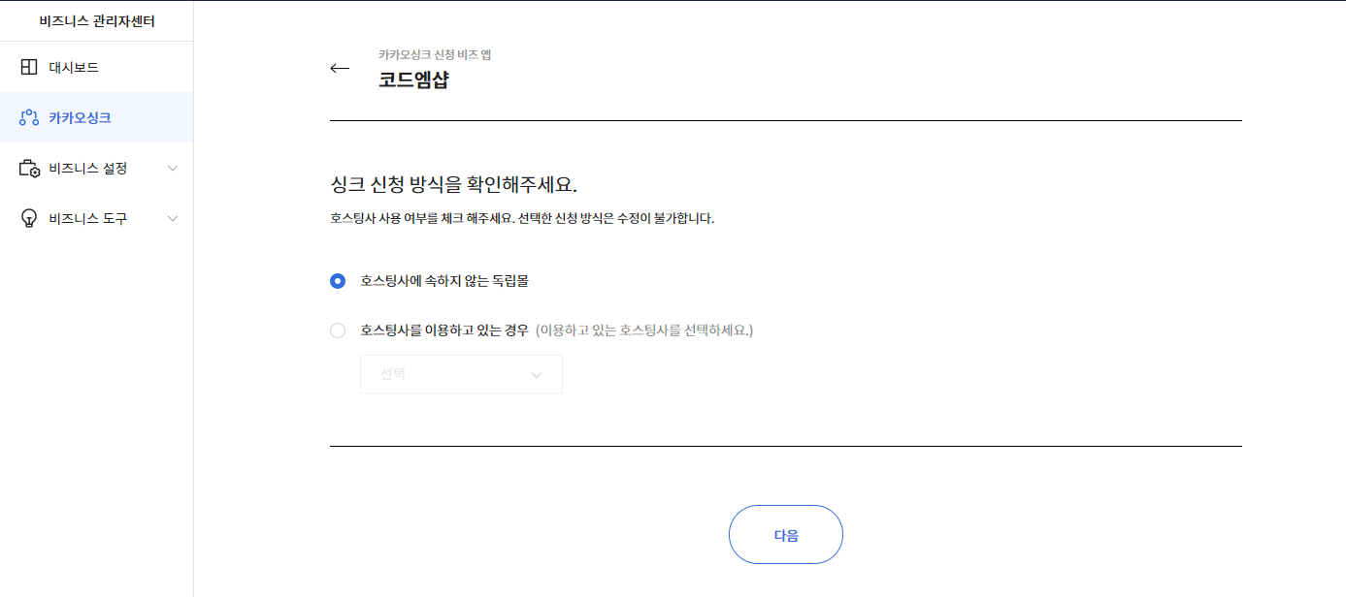Select 호스팅사에 속하지 않는 독립몰 radio
This screenshot has height=597, width=1346.
[x=338, y=281]
